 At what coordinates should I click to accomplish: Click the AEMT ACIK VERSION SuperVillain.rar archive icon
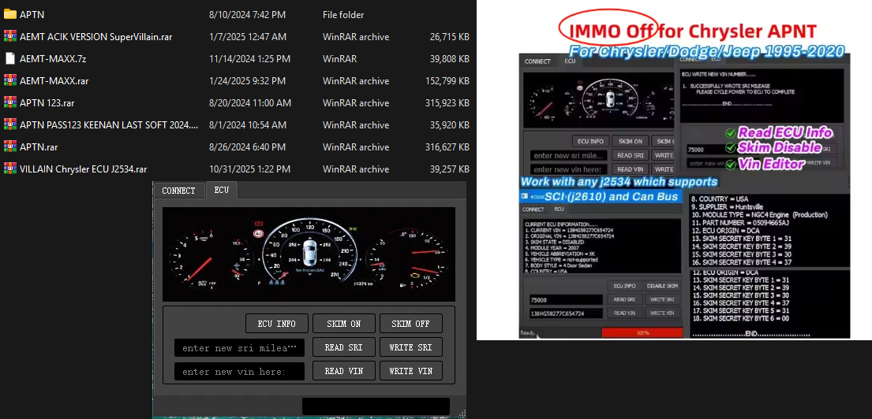10,36
